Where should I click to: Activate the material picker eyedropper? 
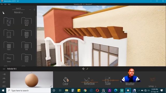point(87,69)
